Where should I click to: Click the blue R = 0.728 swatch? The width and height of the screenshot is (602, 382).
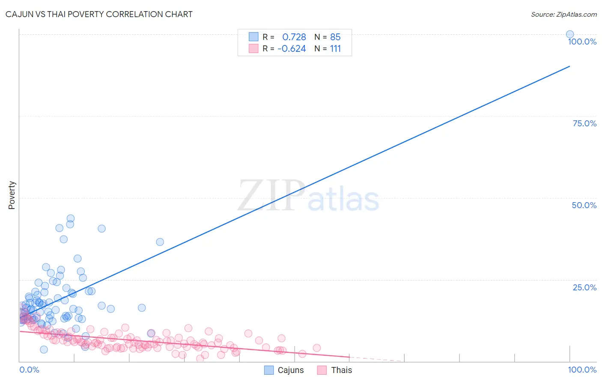coord(253,37)
